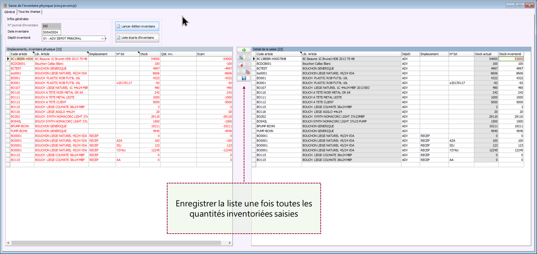The image size is (537, 254).
Task: Click the Lancer édition inventaire button
Action: pos(137,26)
